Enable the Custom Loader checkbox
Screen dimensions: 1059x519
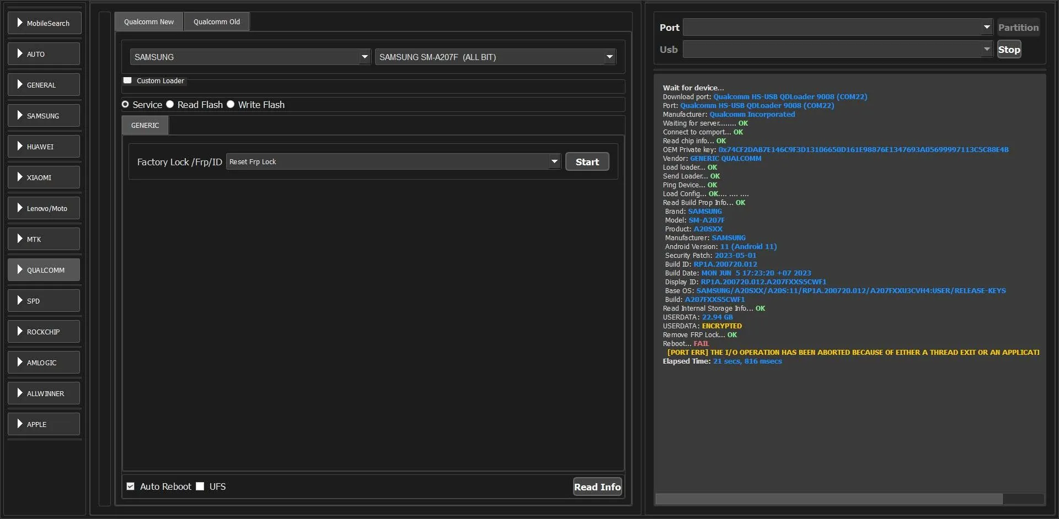point(127,80)
